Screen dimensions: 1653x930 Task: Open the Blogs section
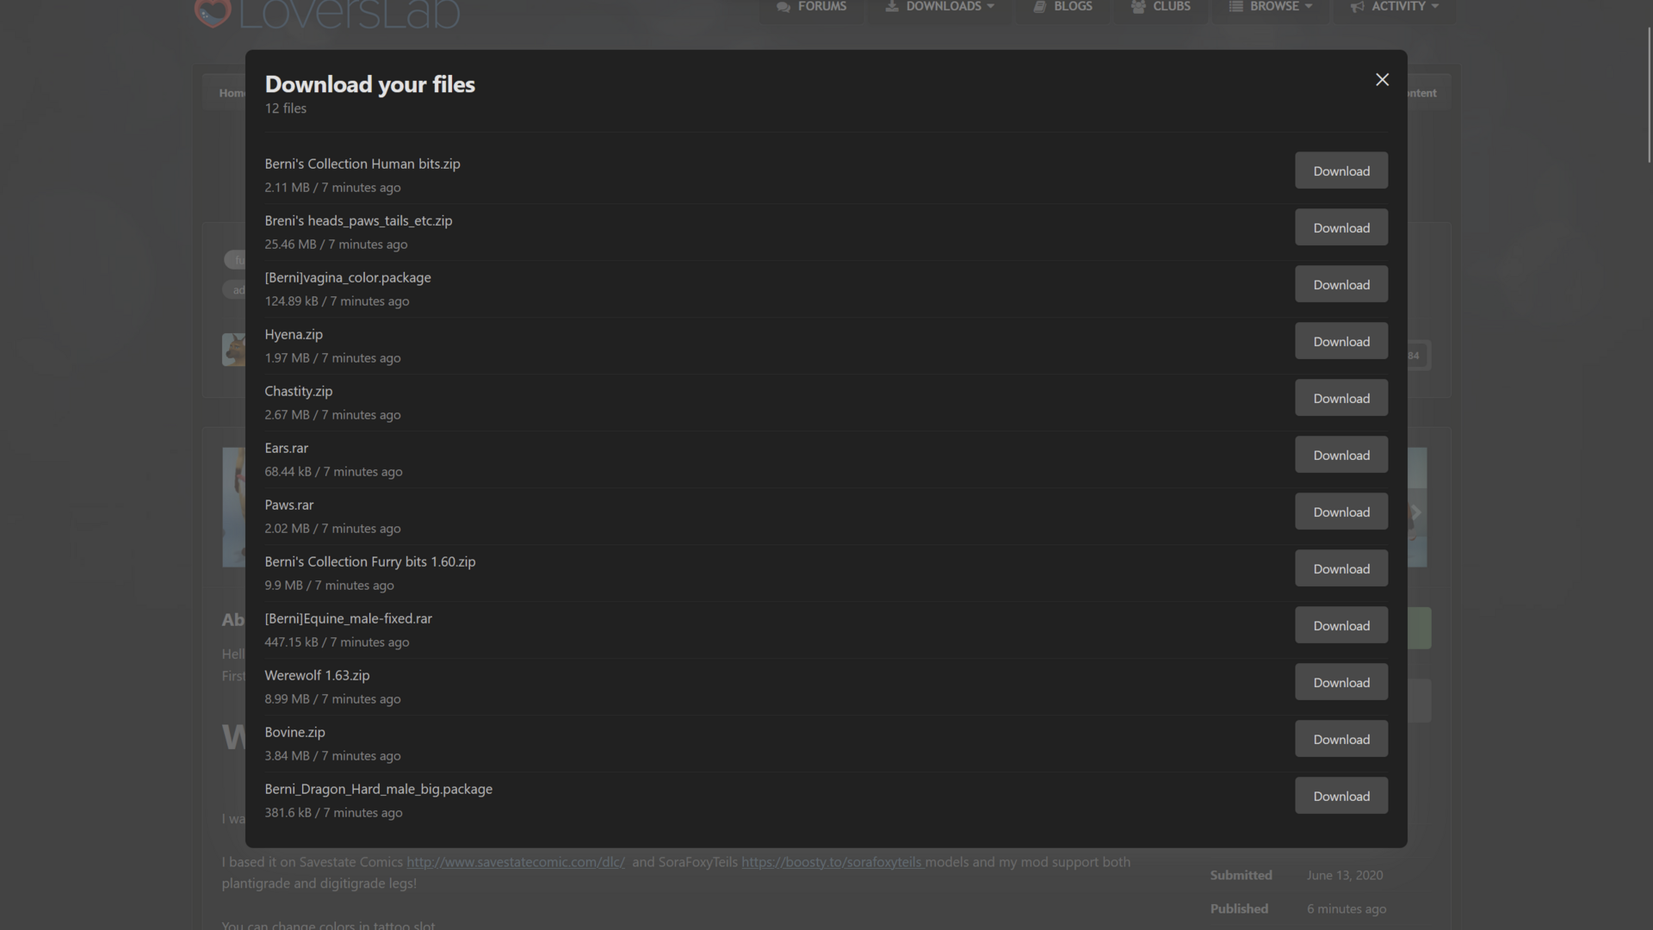pos(1063,7)
